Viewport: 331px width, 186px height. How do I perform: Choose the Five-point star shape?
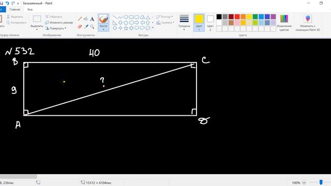tap(126, 28)
